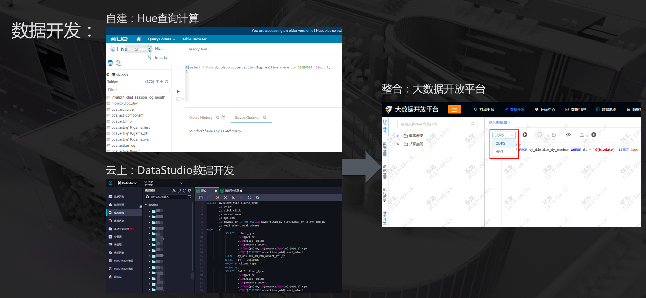Open 回收站 in DataStudio sidebar
Image resolution: width=646 pixels, height=298 pixels.
point(118,277)
